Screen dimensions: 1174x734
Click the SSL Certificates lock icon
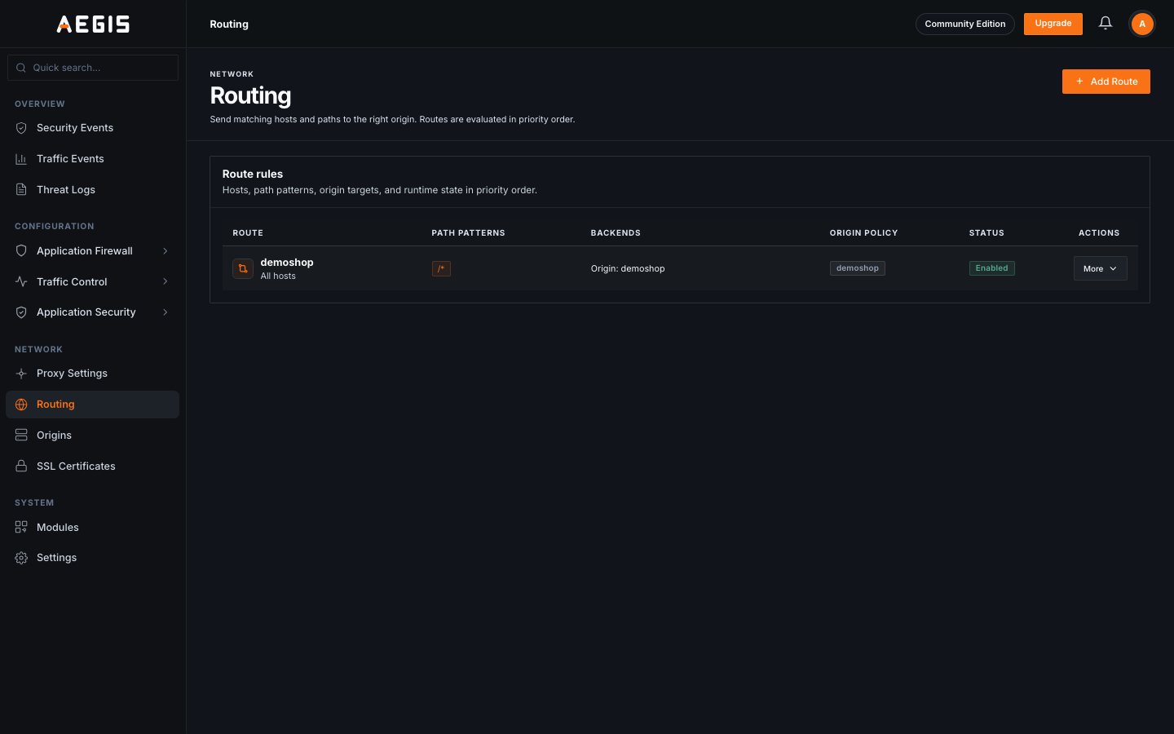(21, 466)
